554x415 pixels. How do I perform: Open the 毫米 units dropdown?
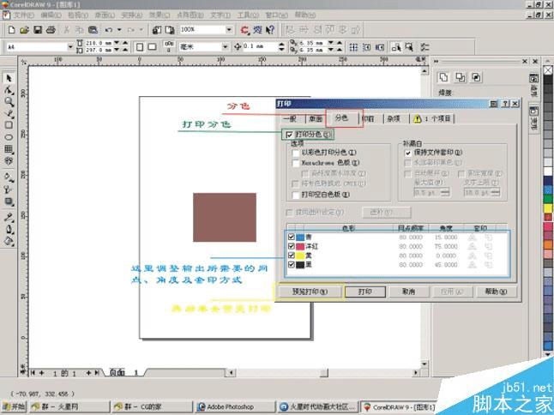(x=225, y=47)
